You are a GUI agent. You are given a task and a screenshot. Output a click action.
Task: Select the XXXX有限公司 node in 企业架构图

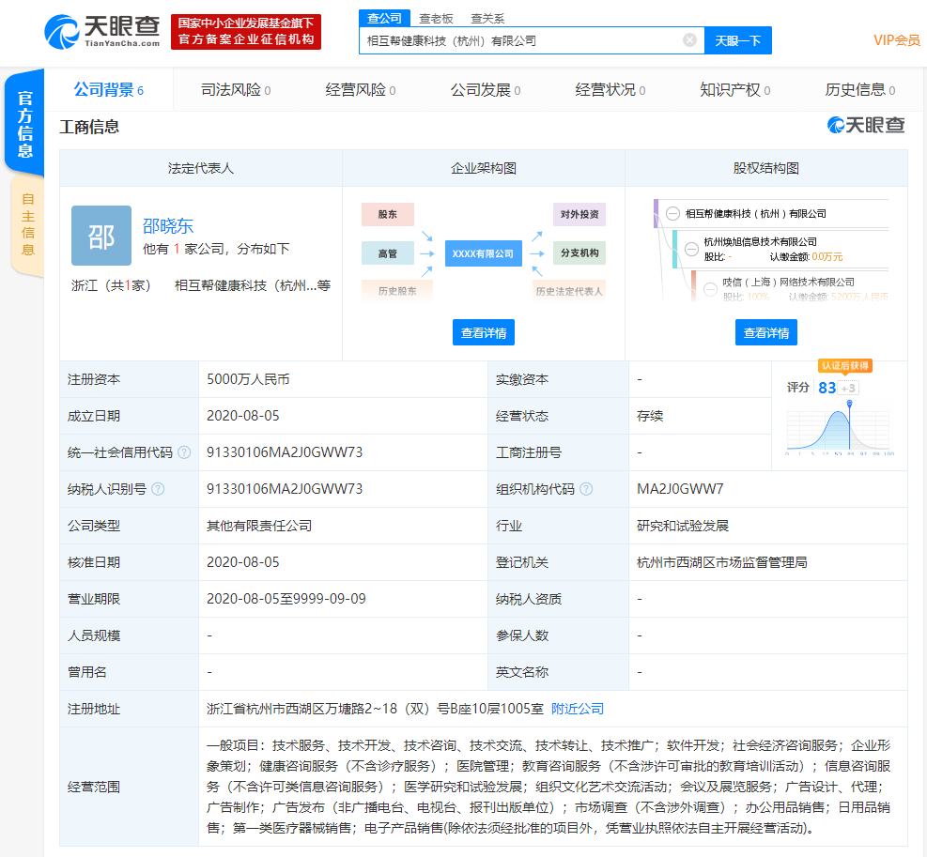[x=483, y=253]
